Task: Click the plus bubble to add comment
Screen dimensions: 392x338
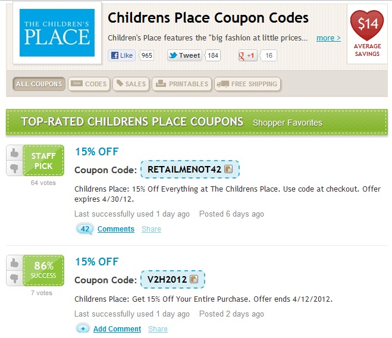Action: tap(83, 328)
